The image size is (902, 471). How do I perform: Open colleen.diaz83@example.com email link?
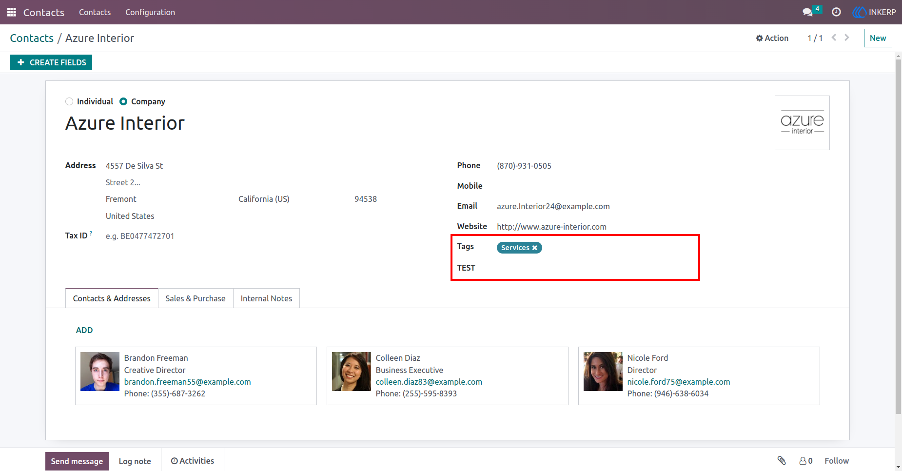pos(429,382)
